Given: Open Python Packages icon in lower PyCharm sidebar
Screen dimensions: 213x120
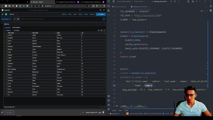Looking at the screenshot, I should click(109, 96).
